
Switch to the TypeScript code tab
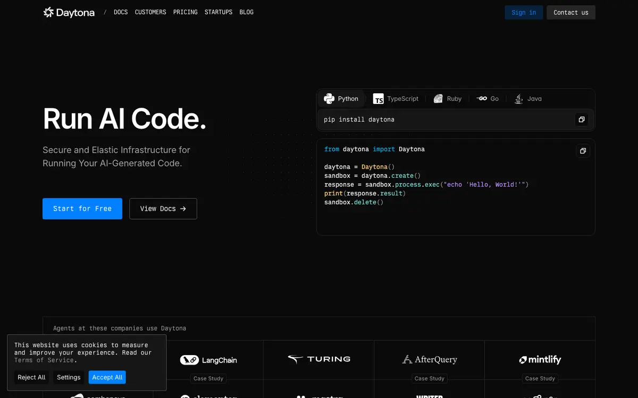pos(396,99)
